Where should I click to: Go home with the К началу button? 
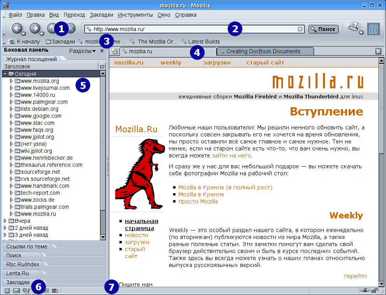[24, 42]
